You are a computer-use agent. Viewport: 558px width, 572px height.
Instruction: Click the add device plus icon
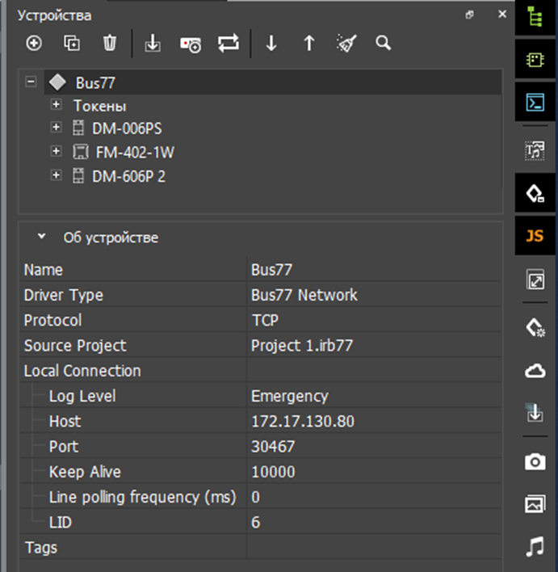(x=34, y=44)
